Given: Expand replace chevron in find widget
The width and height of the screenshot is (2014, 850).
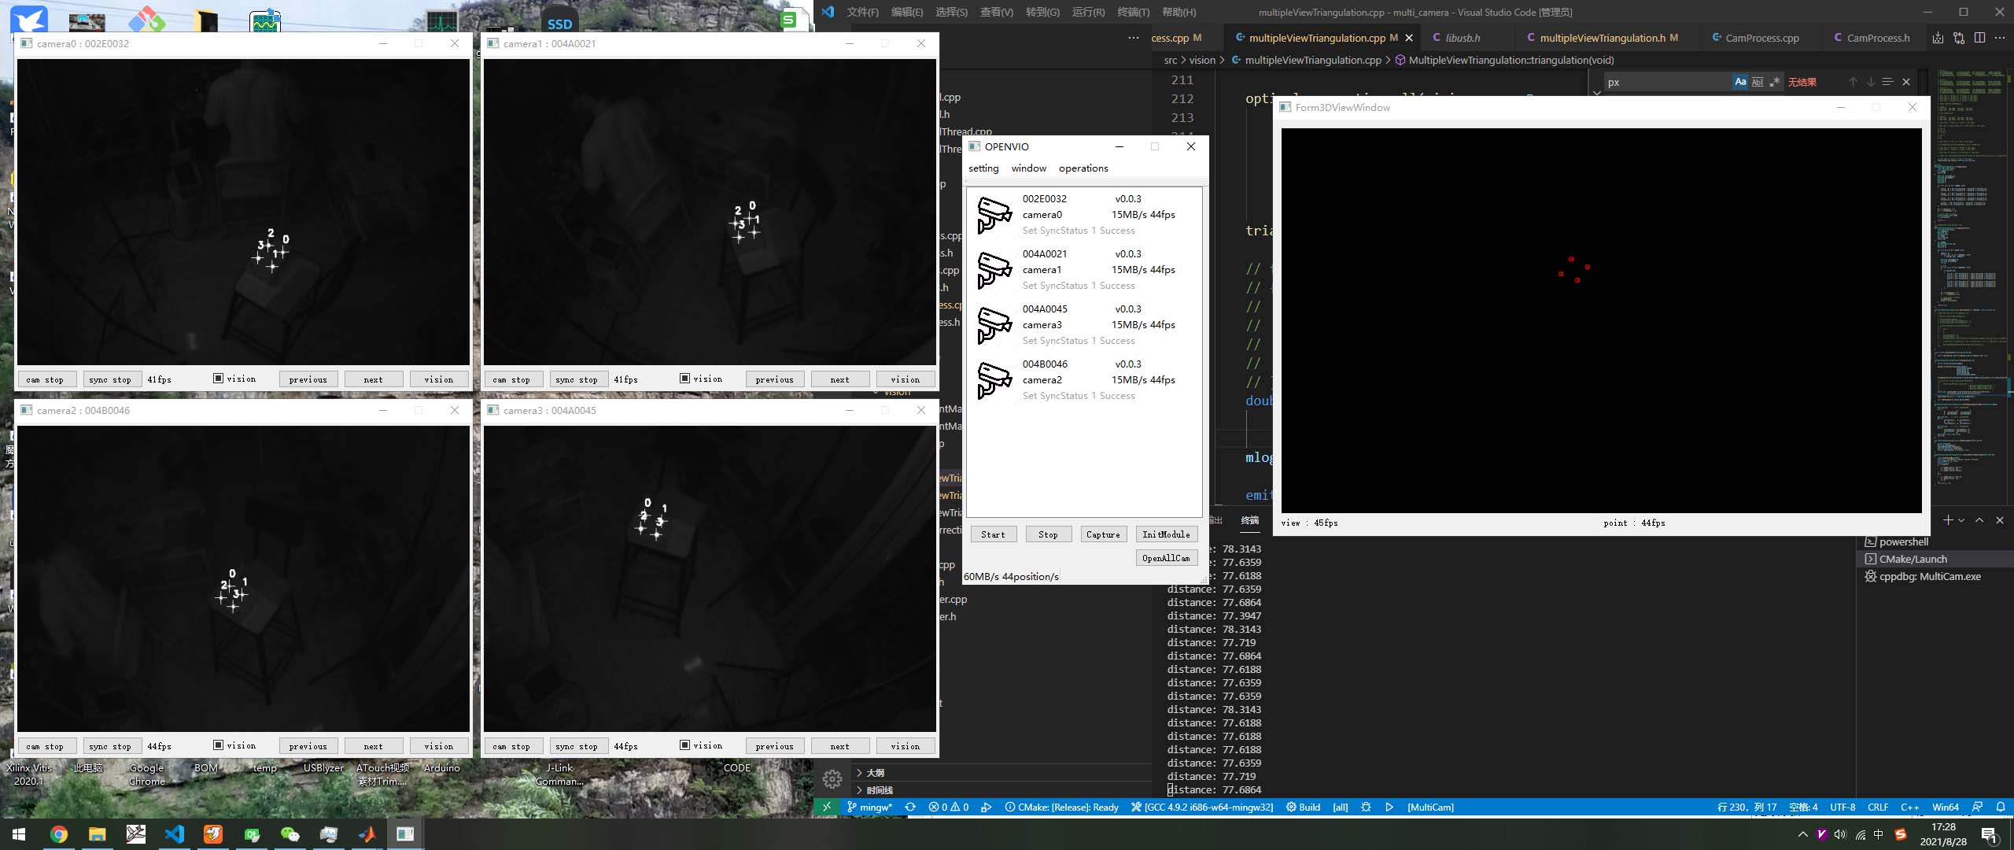Looking at the screenshot, I should [x=1596, y=94].
